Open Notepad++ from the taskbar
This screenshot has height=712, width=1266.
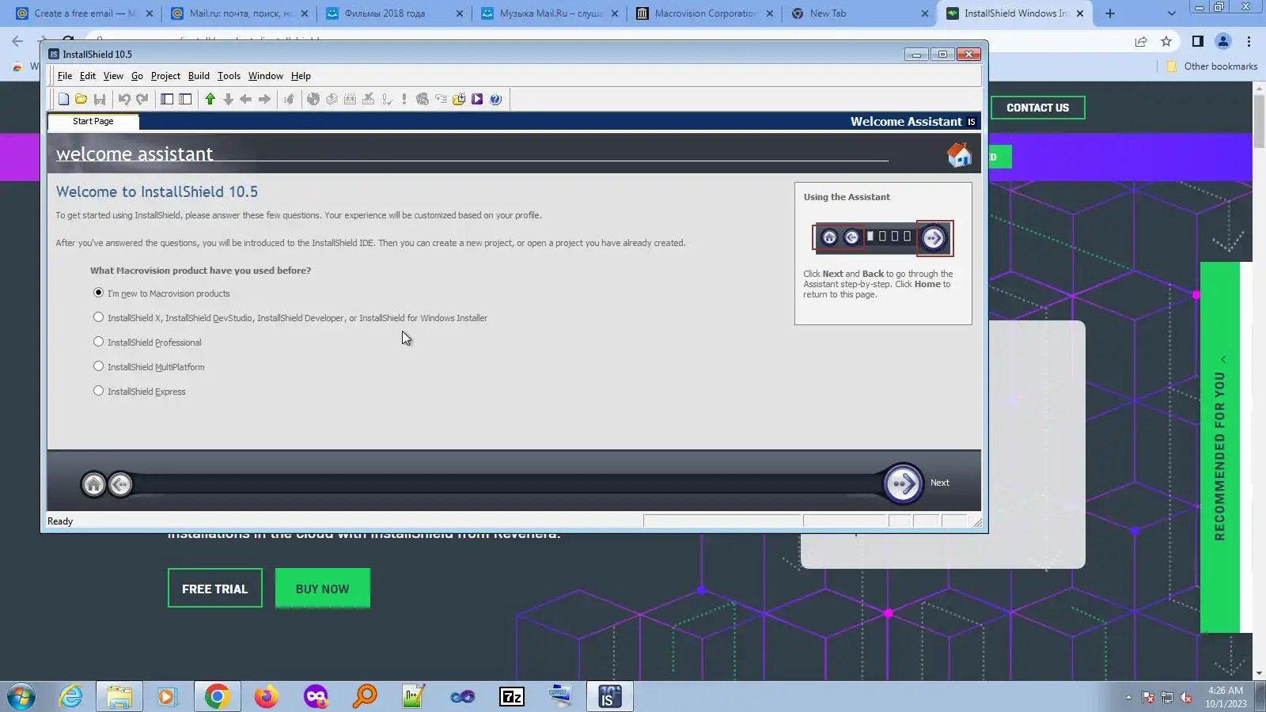point(414,697)
